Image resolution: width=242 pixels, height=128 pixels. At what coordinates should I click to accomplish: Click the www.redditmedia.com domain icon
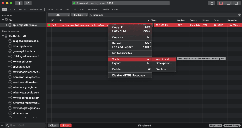pos(10,98)
